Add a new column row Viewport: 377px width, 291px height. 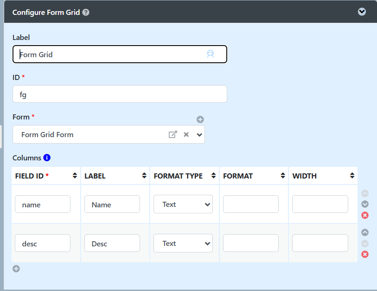point(16,269)
